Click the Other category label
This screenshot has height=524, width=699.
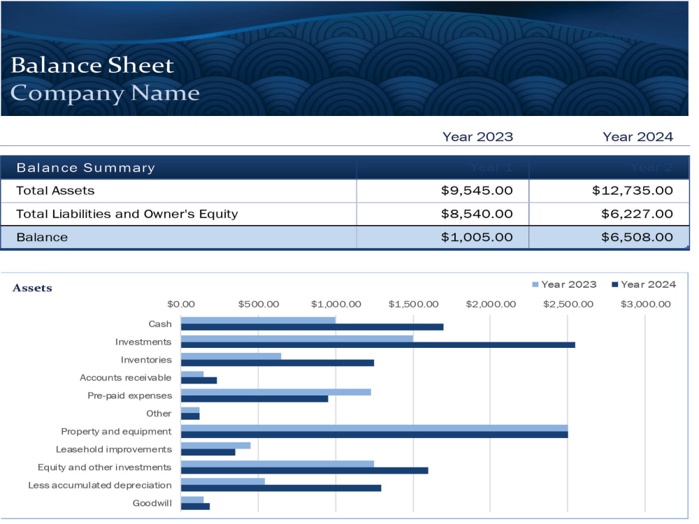click(x=159, y=414)
